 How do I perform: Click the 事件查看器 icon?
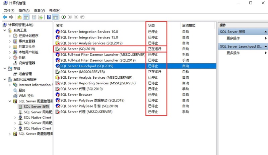[x=15, y=41]
